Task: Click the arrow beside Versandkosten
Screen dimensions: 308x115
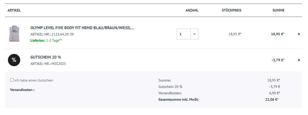Action: click(34, 90)
